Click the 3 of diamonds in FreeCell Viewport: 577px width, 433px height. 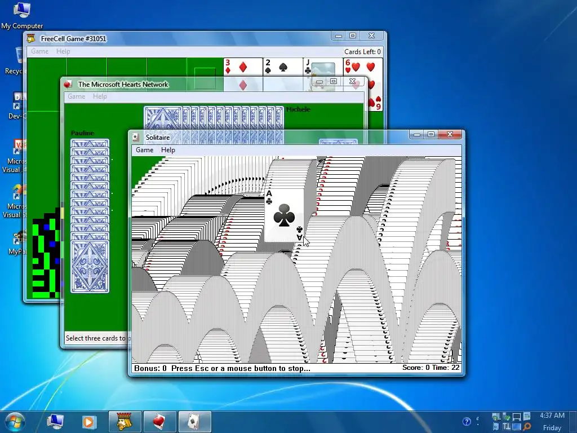(242, 68)
